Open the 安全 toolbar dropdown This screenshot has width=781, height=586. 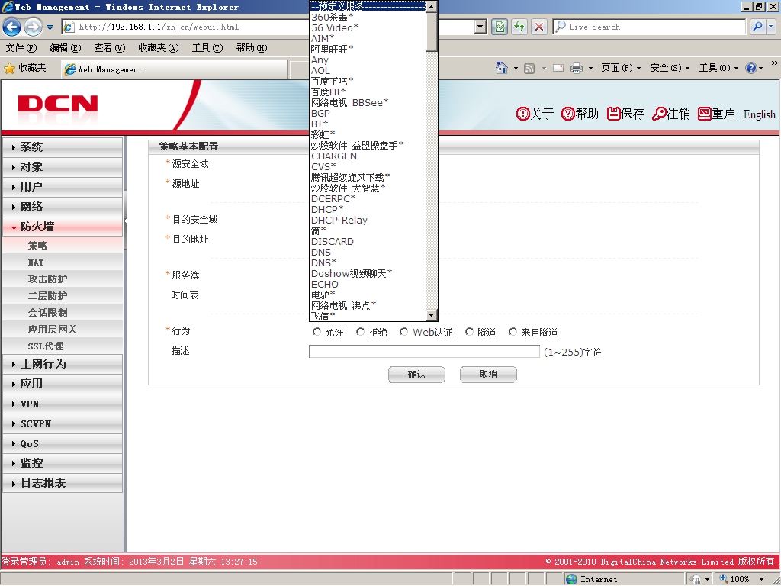(x=670, y=68)
